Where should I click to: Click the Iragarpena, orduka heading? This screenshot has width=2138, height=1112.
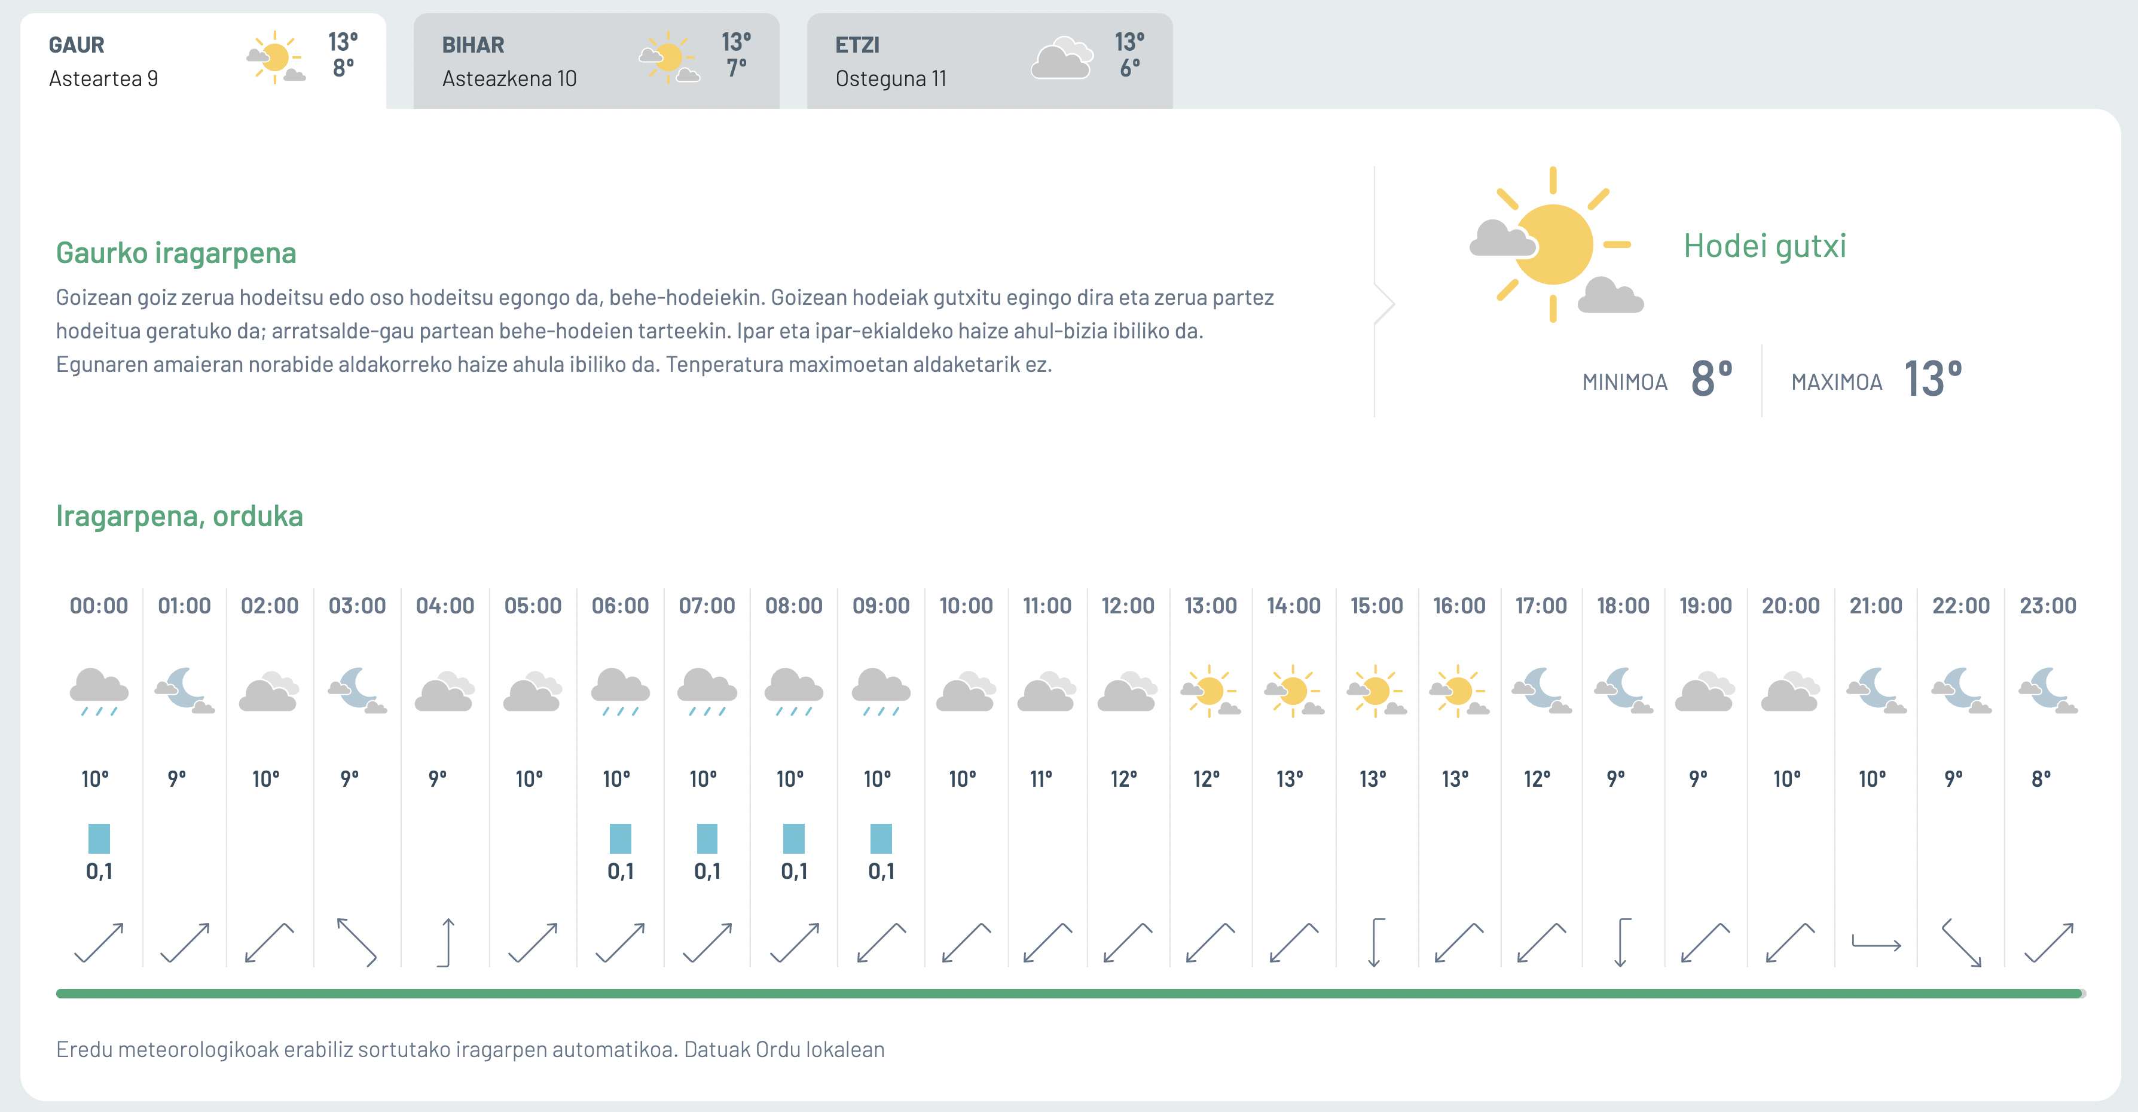tap(179, 515)
